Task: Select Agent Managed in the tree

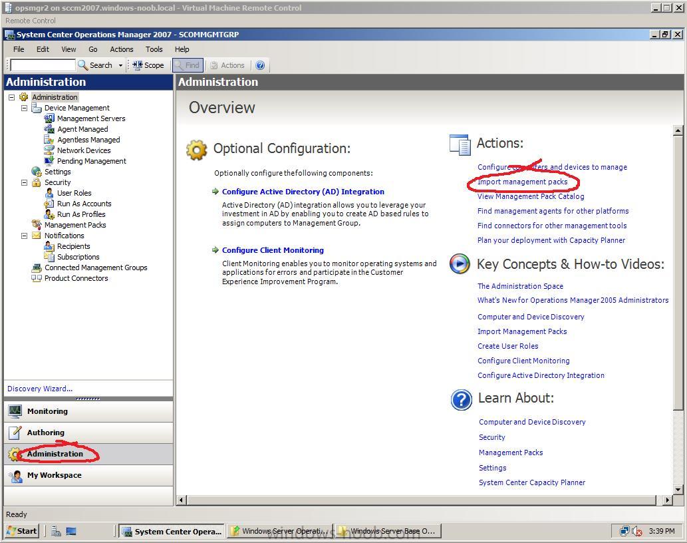Action: point(82,129)
